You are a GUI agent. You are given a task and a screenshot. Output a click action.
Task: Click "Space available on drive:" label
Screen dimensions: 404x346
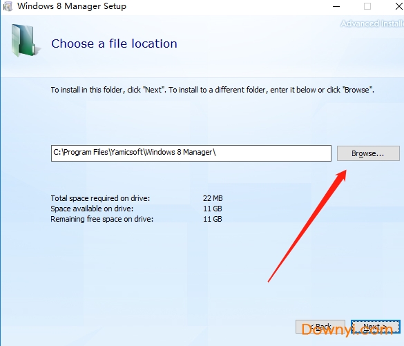point(92,209)
